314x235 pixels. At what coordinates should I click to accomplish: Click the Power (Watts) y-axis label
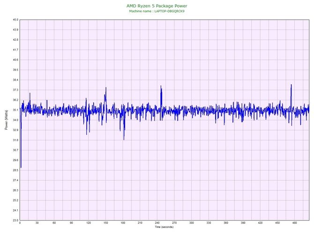click(6, 120)
